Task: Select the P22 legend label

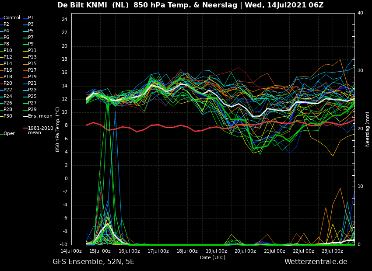Action: click(7, 90)
